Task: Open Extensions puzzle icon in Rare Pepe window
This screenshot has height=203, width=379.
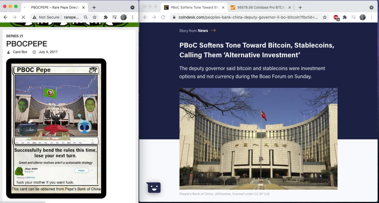Action: [105, 17]
